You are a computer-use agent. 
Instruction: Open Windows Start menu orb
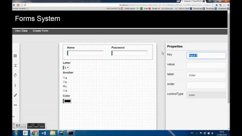16,133
